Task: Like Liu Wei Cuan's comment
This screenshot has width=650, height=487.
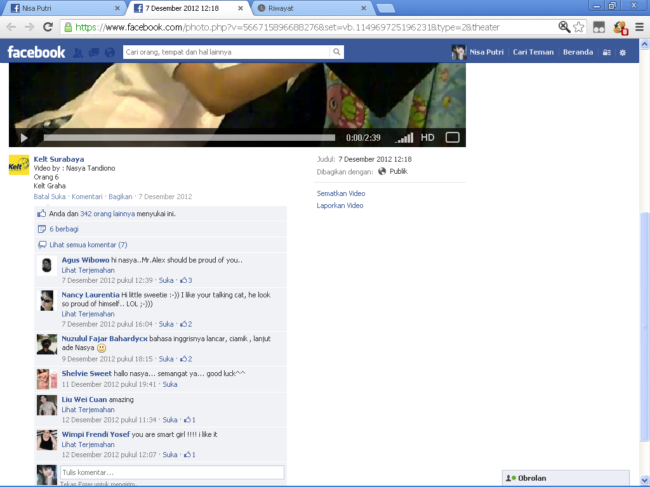Action: (x=170, y=420)
